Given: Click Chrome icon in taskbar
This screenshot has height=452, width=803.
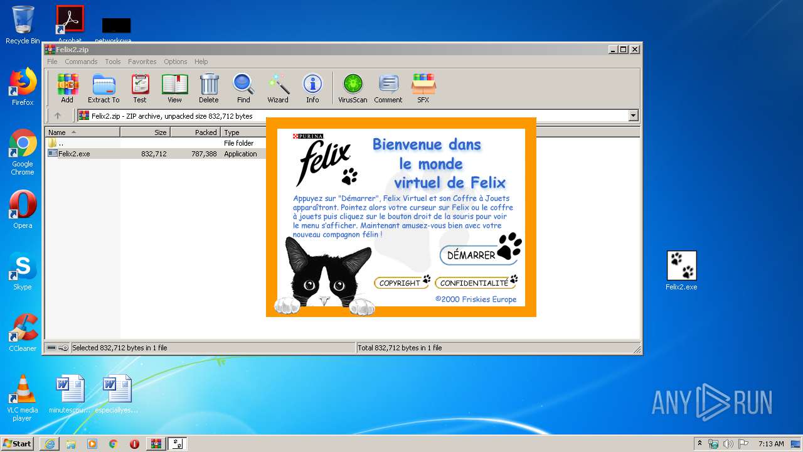Looking at the screenshot, I should [x=114, y=444].
